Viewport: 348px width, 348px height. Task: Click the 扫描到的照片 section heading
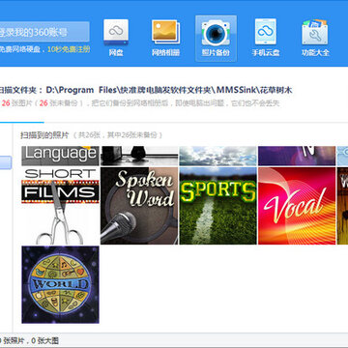pos(44,135)
